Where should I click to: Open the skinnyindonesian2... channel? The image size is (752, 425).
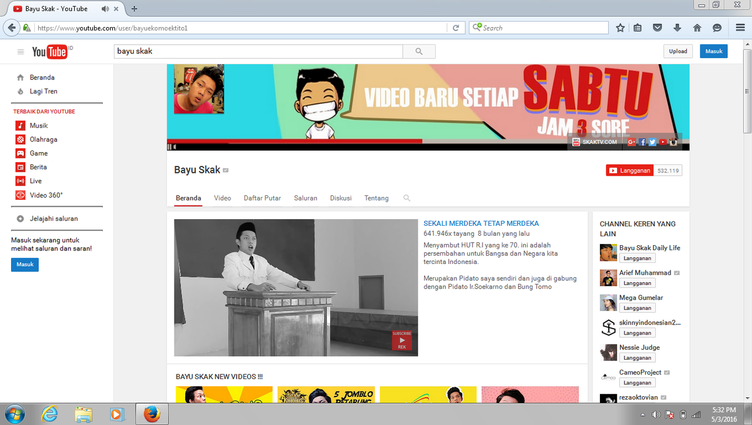click(x=650, y=323)
